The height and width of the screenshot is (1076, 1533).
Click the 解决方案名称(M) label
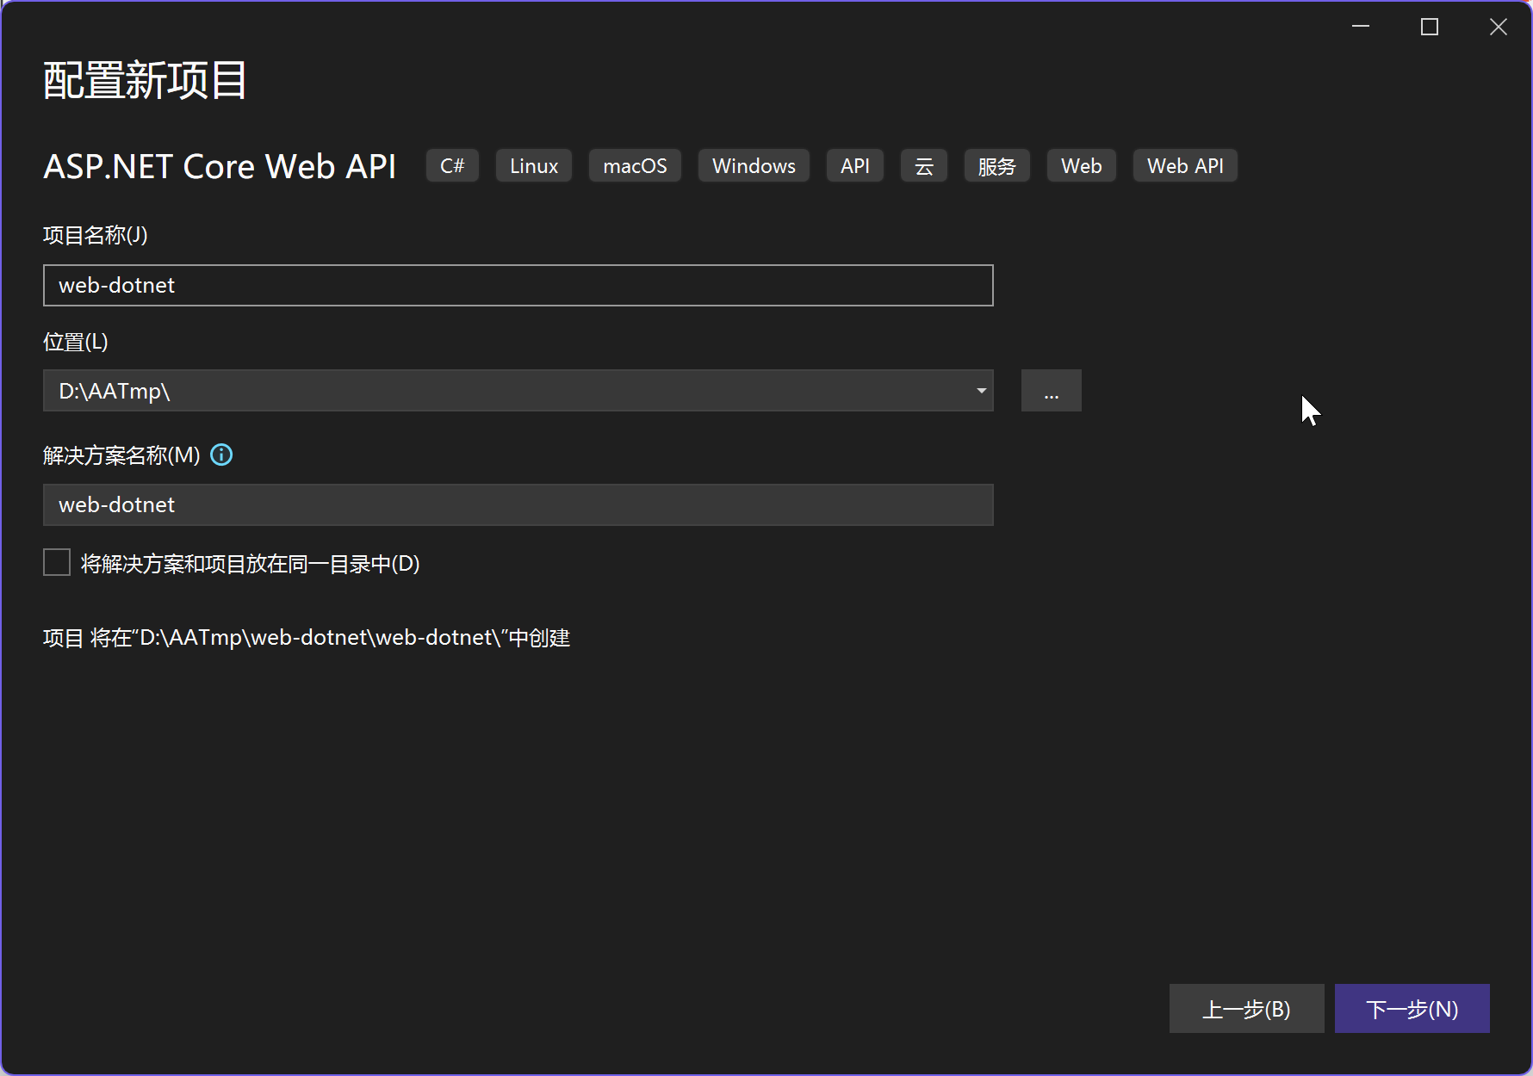pos(121,455)
